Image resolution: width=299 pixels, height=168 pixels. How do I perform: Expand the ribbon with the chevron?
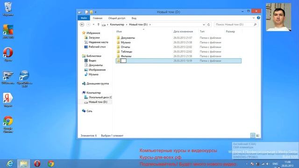pyautogui.click(x=254, y=18)
